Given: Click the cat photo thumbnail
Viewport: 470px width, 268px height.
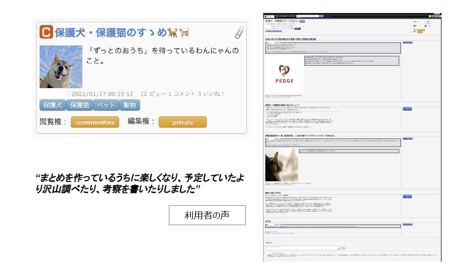Looking at the screenshot, I should pyautogui.click(x=281, y=165).
